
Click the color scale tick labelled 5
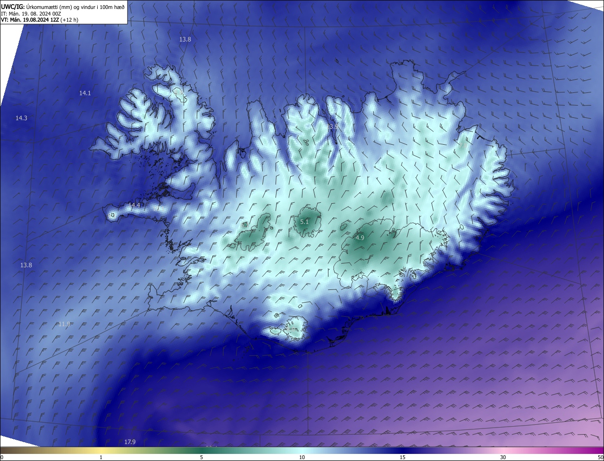[201, 457]
